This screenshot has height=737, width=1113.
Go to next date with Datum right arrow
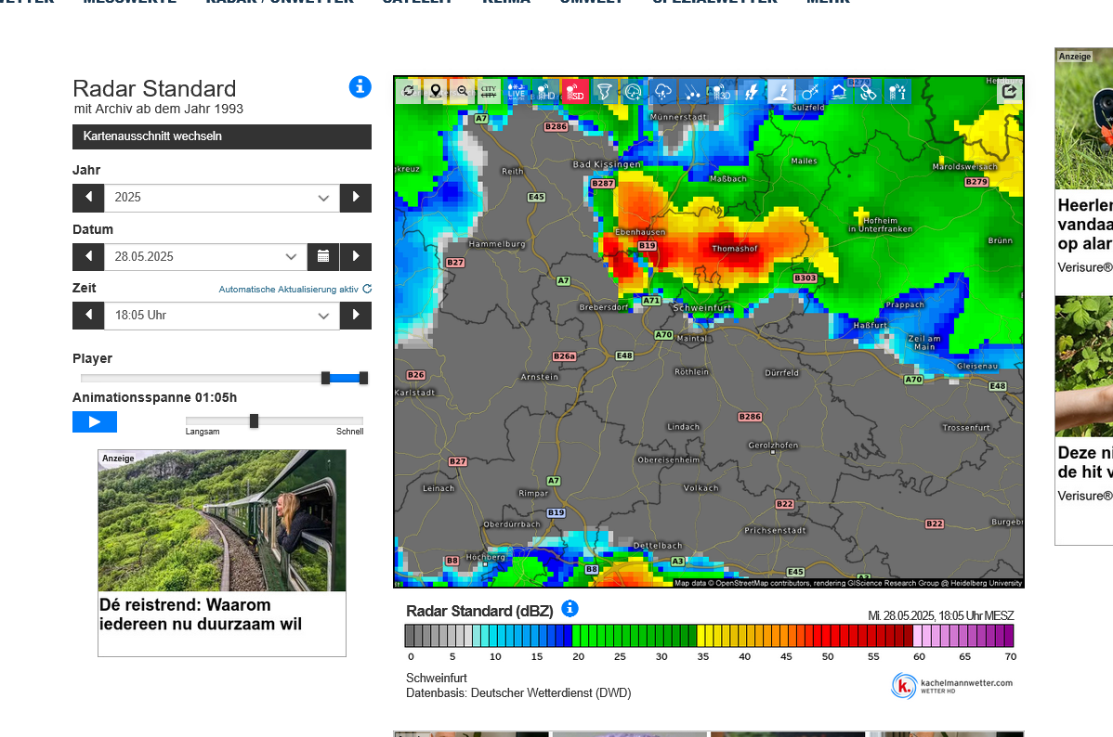[356, 256]
